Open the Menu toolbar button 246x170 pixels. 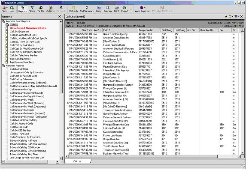(x=4, y=9)
